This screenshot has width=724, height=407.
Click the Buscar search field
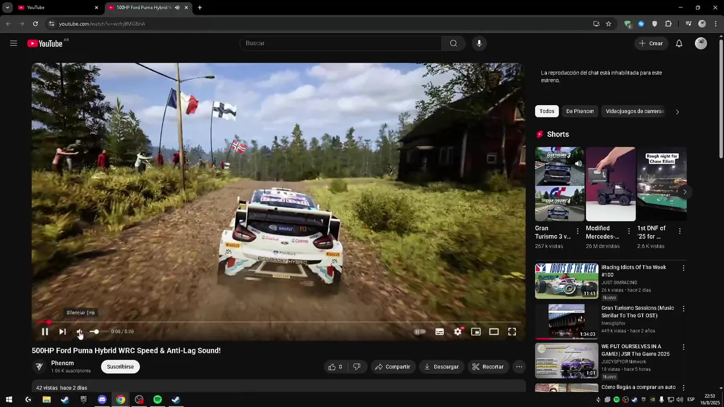(341, 44)
